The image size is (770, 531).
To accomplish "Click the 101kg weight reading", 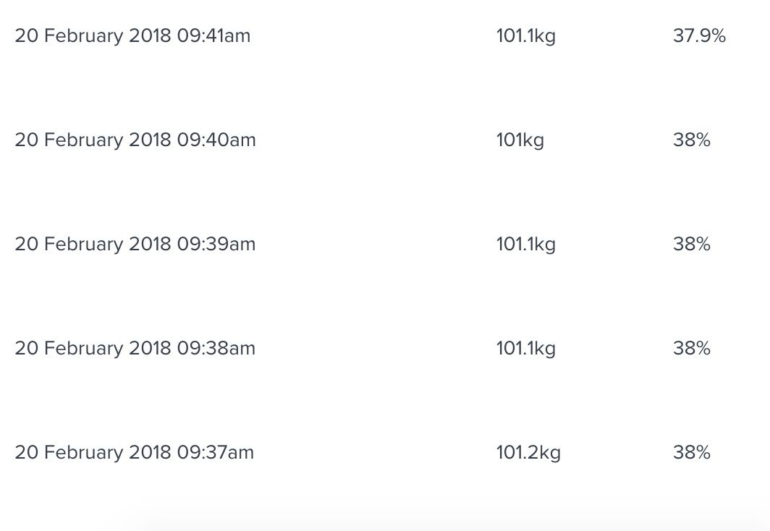I will [520, 140].
